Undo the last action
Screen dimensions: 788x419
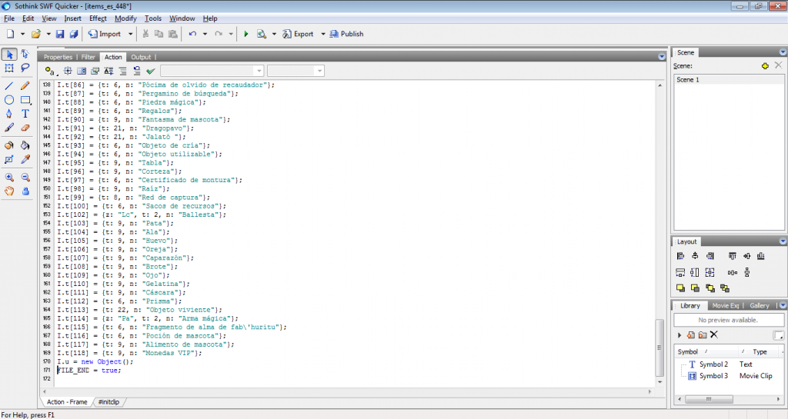pos(192,34)
